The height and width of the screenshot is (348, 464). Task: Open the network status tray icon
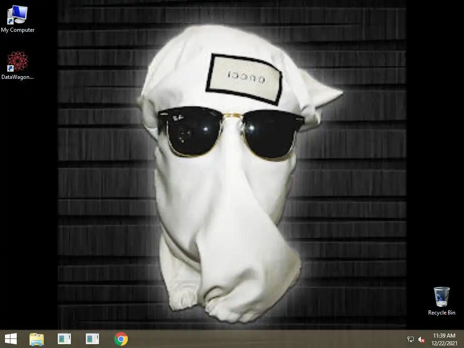pyautogui.click(x=411, y=339)
